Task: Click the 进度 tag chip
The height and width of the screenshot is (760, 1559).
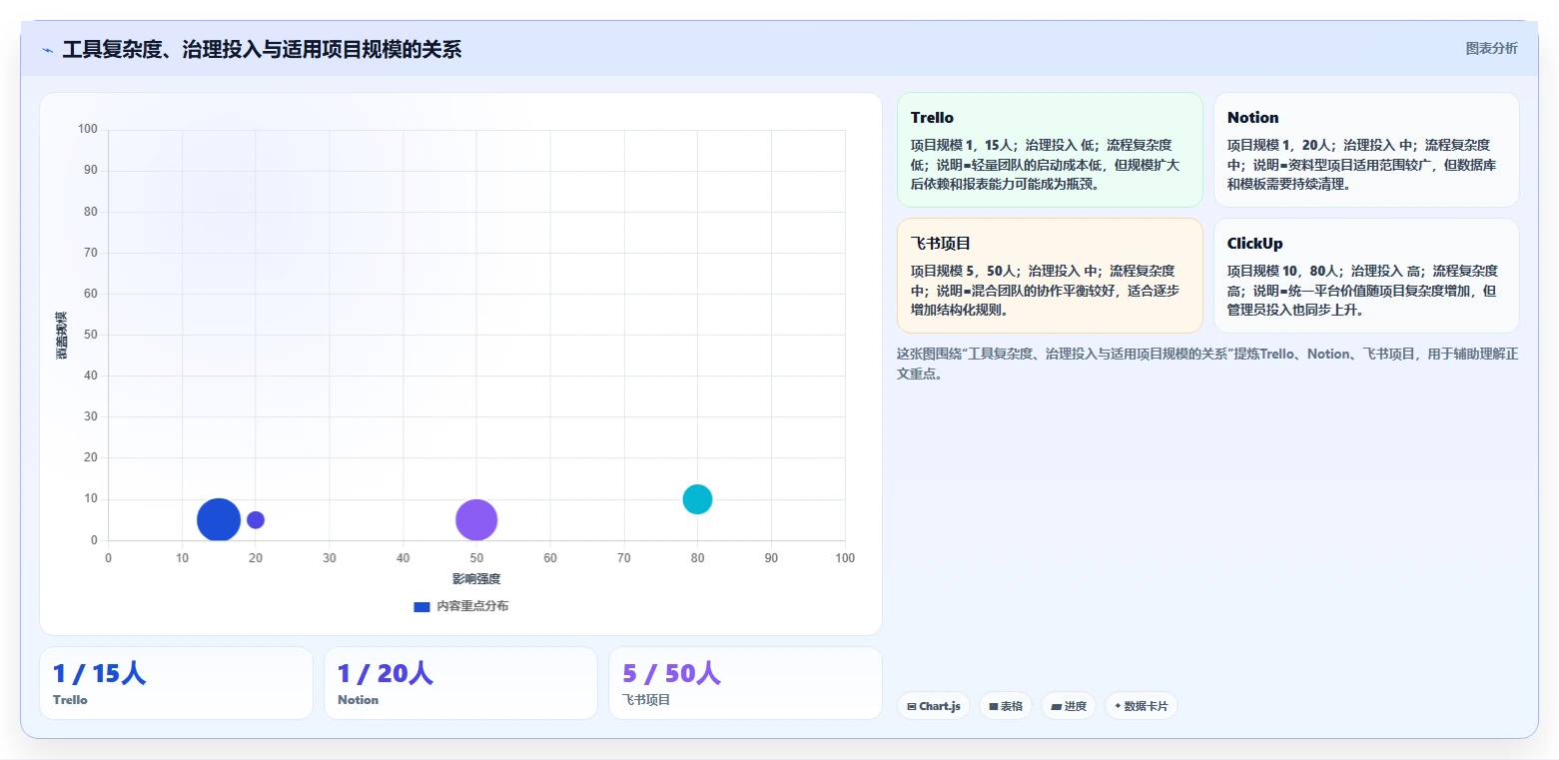Action: 1069,706
